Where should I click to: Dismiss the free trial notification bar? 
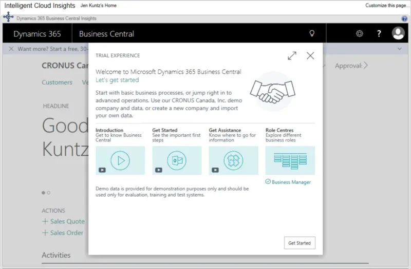11,49
